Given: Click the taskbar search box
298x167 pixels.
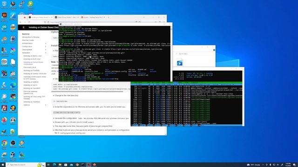Looking at the screenshot, I should pyautogui.click(x=26, y=165).
